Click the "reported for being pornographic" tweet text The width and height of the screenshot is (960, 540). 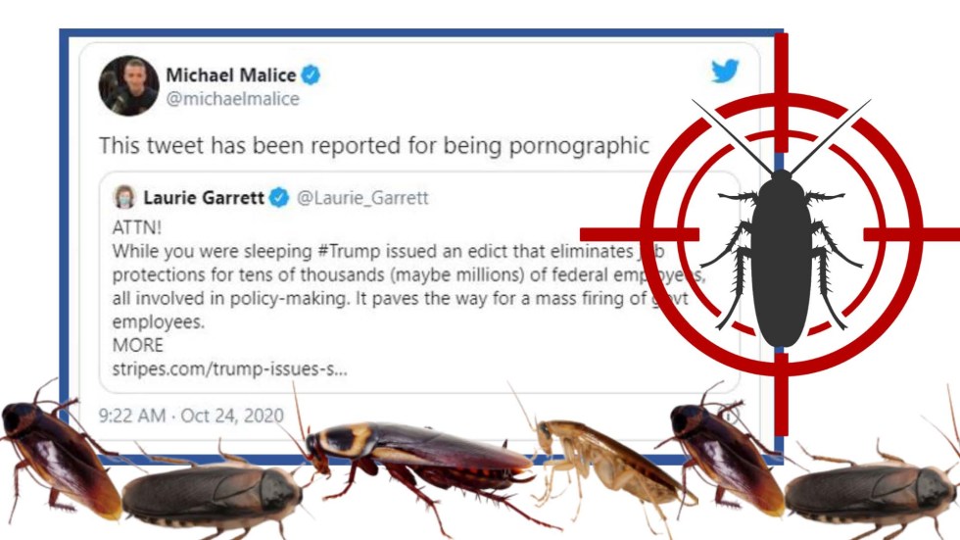pos(373,146)
